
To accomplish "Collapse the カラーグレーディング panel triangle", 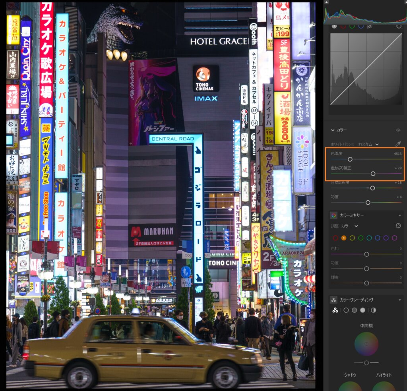I will 400,300.
